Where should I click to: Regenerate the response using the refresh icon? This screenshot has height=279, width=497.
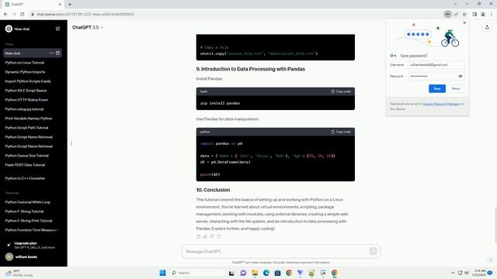pyautogui.click(x=218, y=236)
